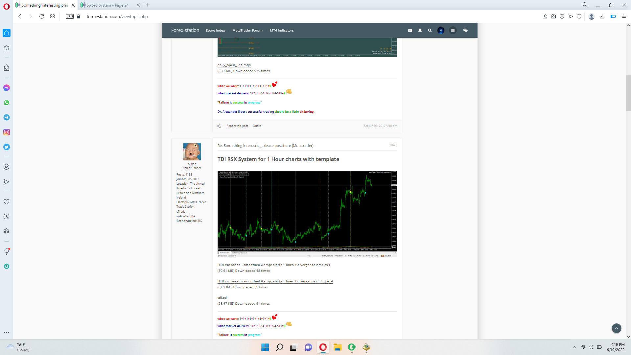
Task: Open forum private messages envelope
Action: [x=410, y=30]
